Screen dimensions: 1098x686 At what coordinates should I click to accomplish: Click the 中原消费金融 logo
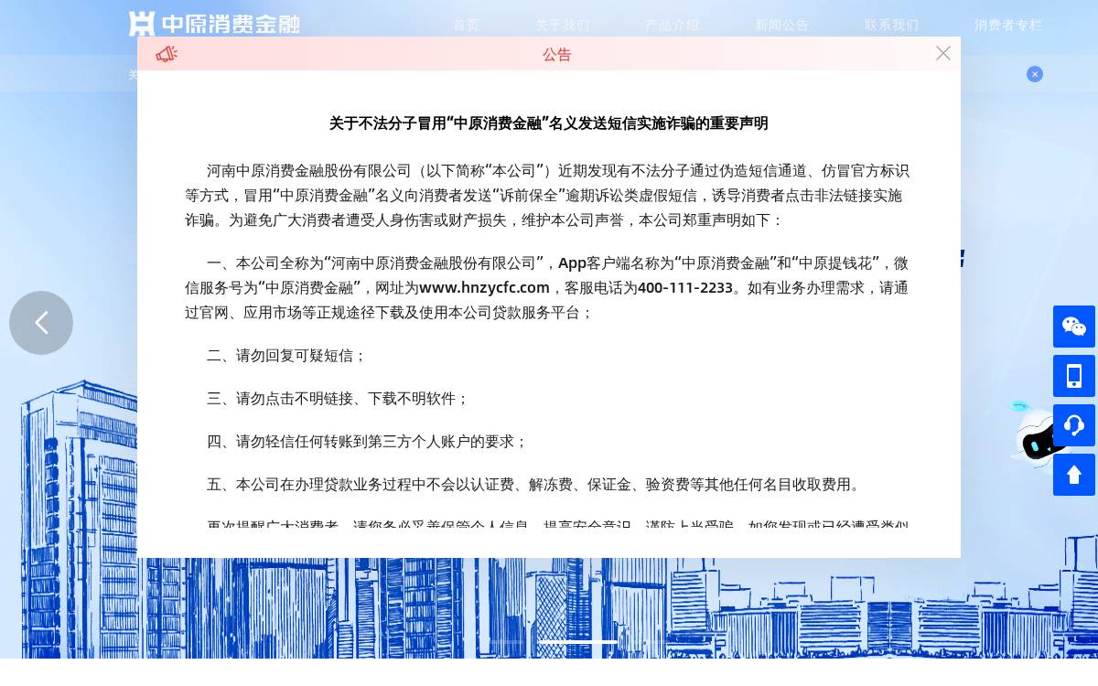point(214,24)
